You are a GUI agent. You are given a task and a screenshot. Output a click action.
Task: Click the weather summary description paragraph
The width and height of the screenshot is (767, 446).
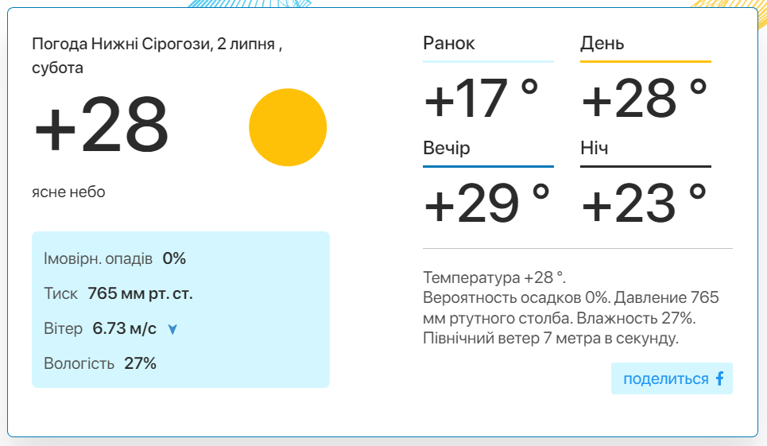[571, 308]
